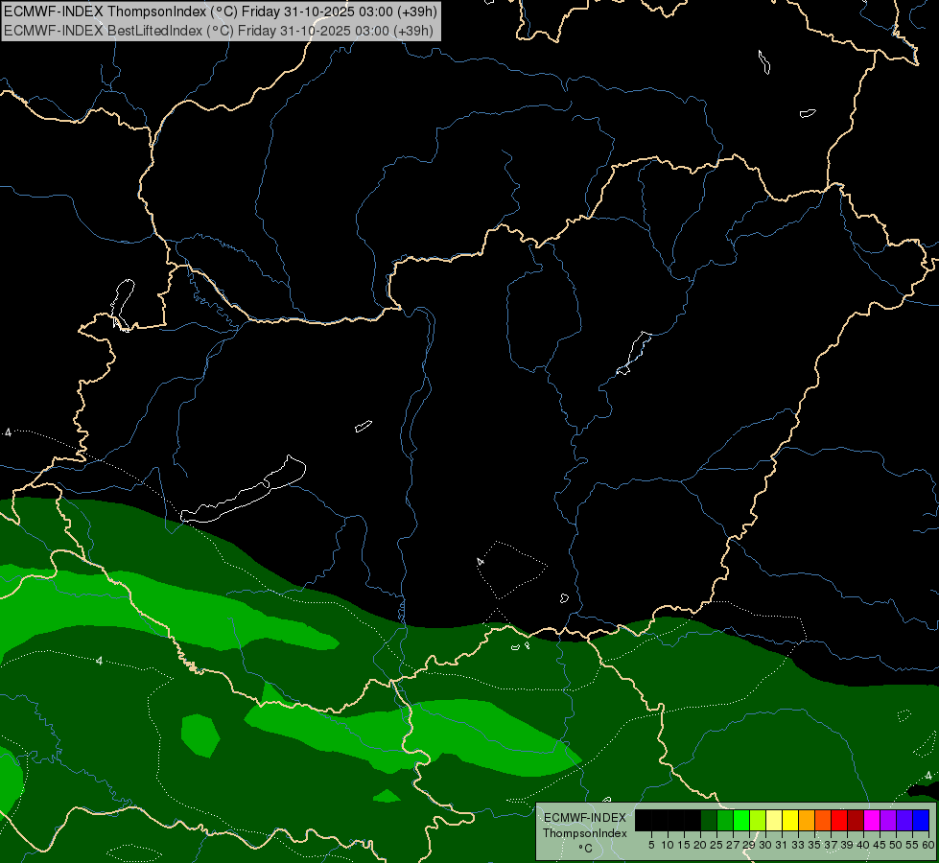Click the ThompsonIndex title line at top
939x863 pixels.
point(221,12)
